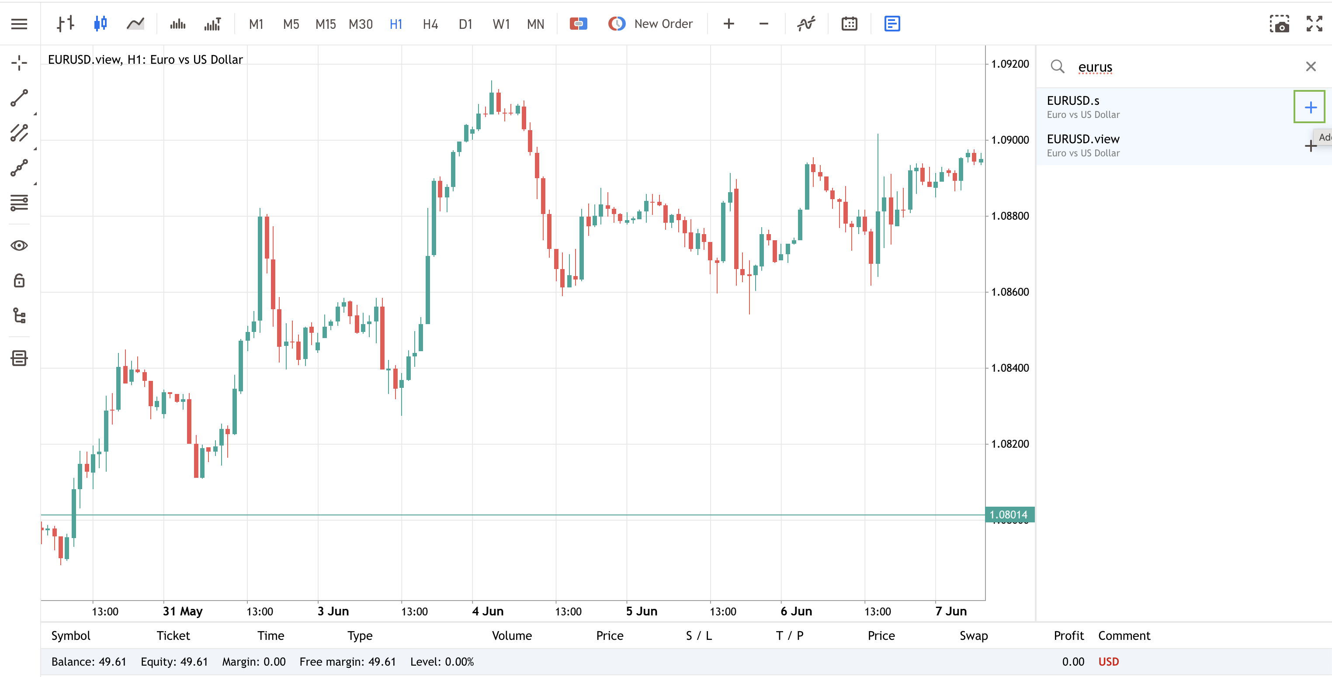Print the current chart
The image size is (1332, 677).
coord(19,358)
